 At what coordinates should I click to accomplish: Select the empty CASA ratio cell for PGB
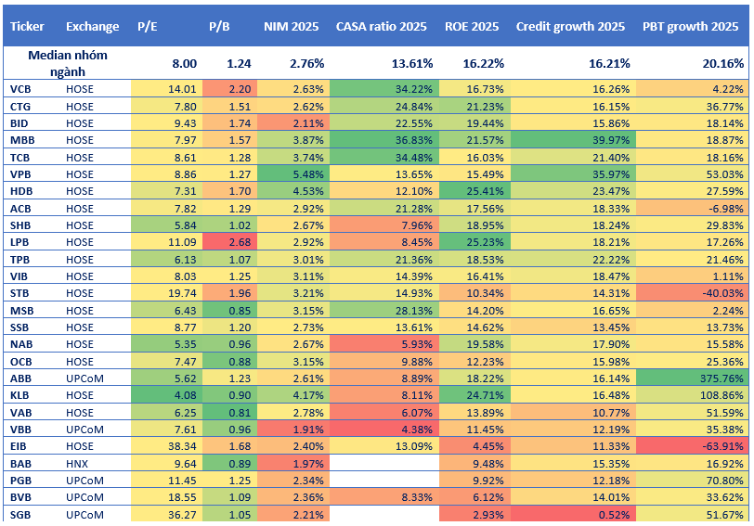pyautogui.click(x=382, y=481)
